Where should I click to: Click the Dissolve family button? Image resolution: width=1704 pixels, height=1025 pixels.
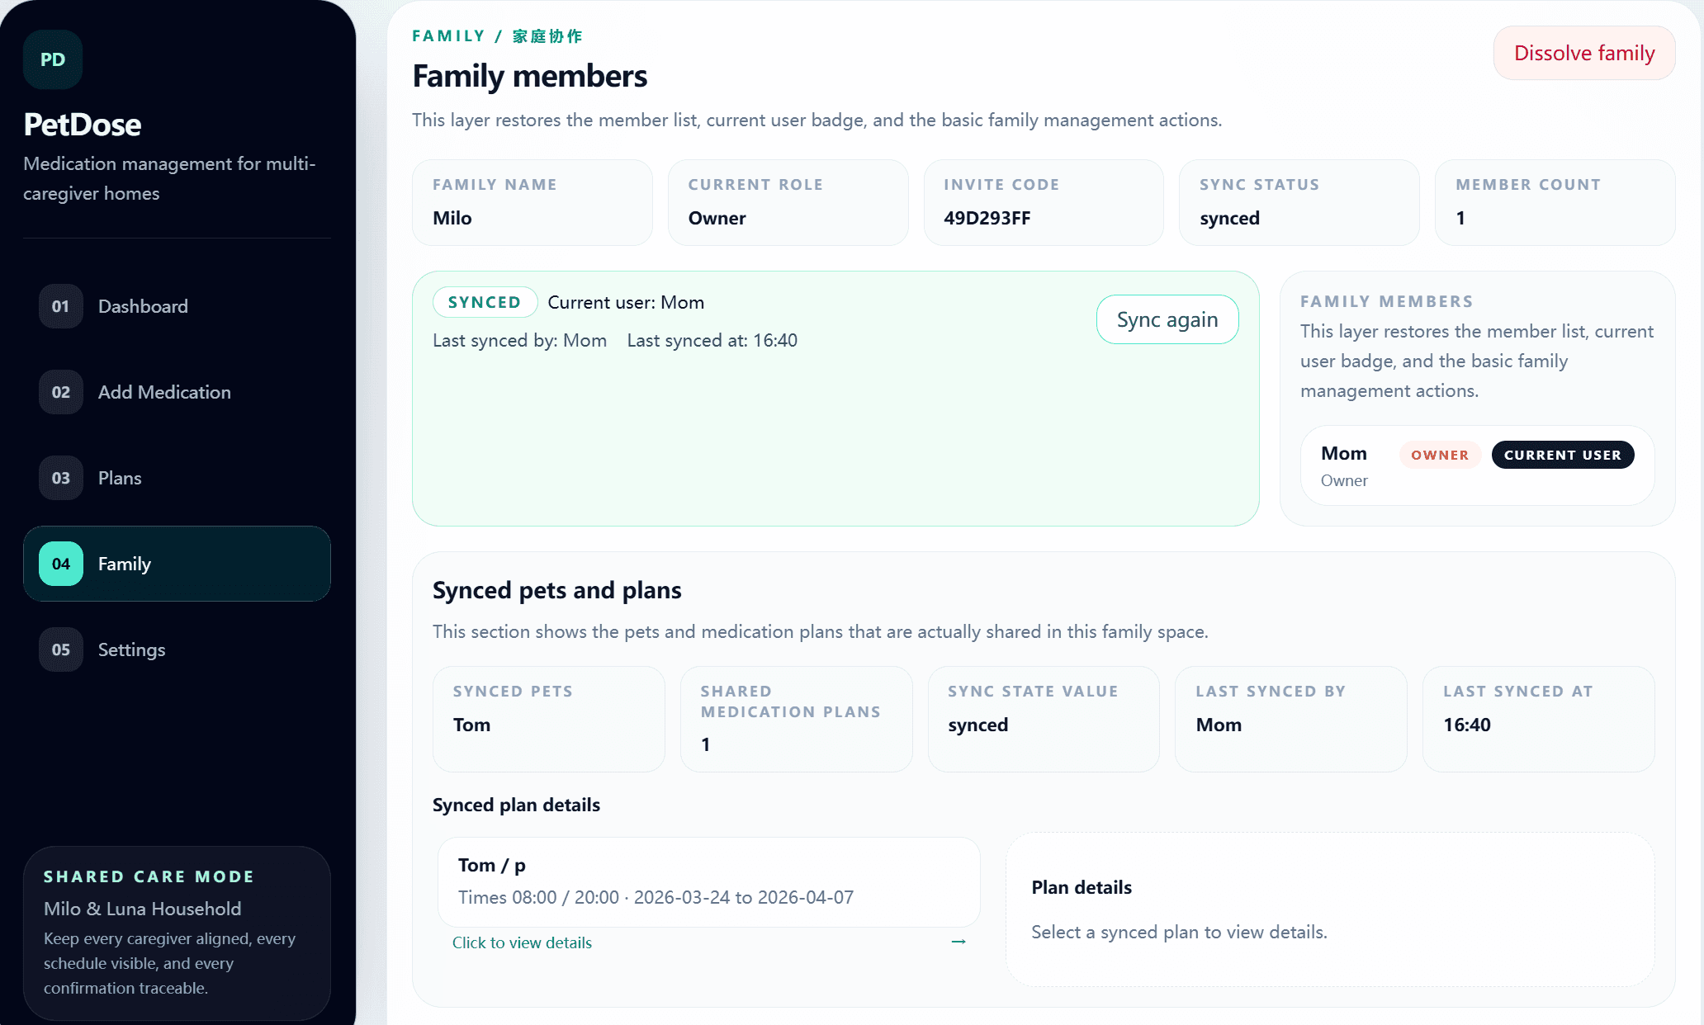(x=1583, y=52)
